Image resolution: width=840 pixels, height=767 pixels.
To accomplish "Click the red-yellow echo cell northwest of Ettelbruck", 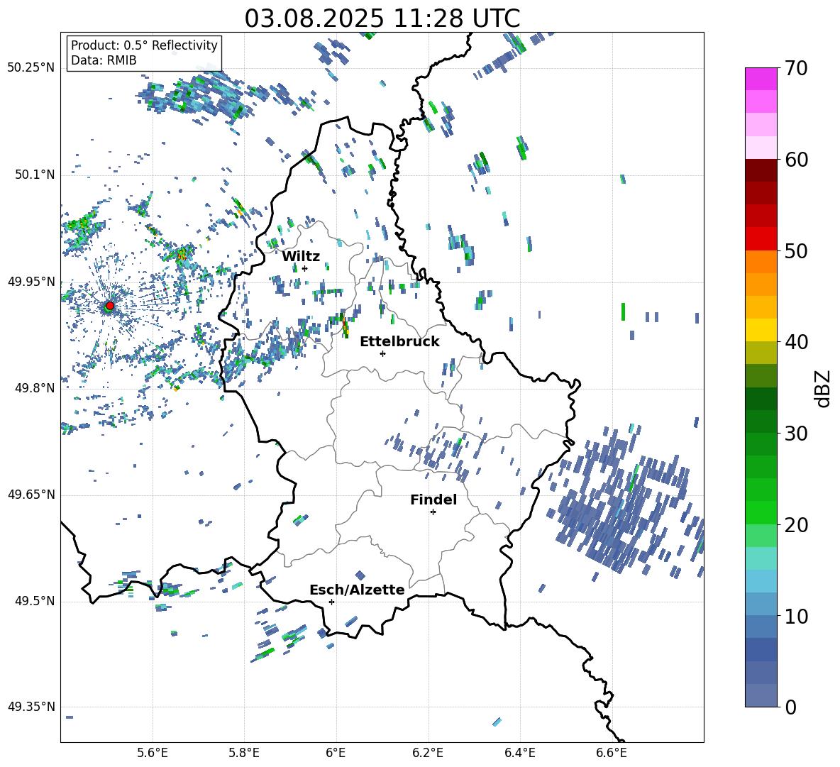I will [x=345, y=325].
